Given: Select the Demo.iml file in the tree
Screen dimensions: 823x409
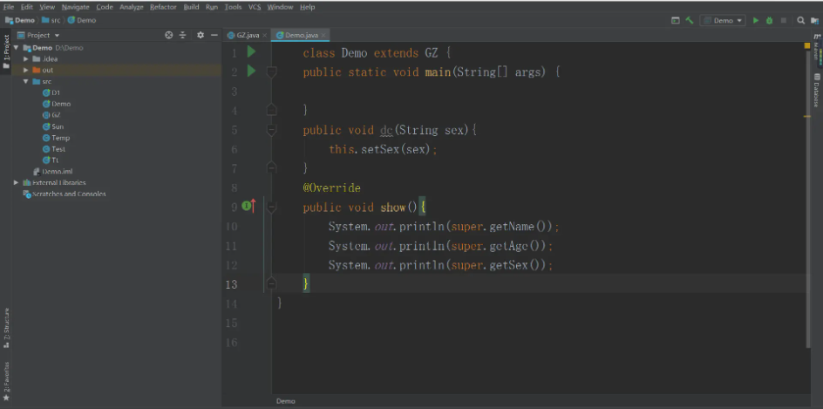Looking at the screenshot, I should [52, 171].
